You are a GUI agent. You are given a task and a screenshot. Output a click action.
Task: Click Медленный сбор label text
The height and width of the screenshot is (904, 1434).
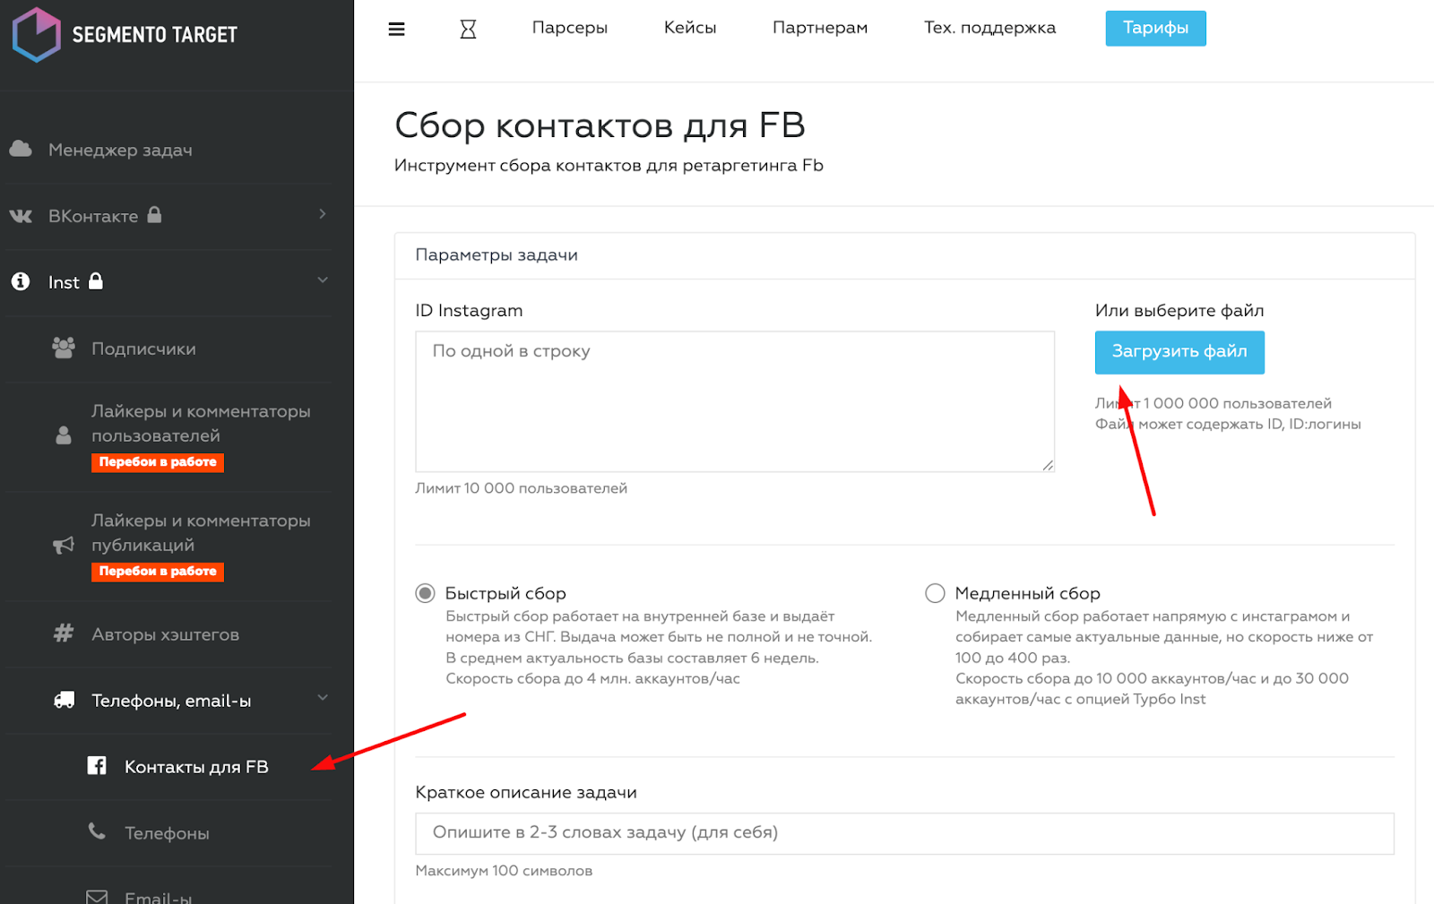pyautogui.click(x=1027, y=593)
